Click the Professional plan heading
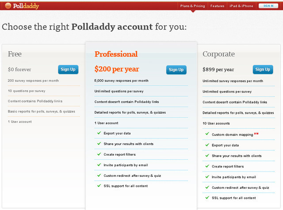Viewport: 283px width, 210px height. click(116, 54)
